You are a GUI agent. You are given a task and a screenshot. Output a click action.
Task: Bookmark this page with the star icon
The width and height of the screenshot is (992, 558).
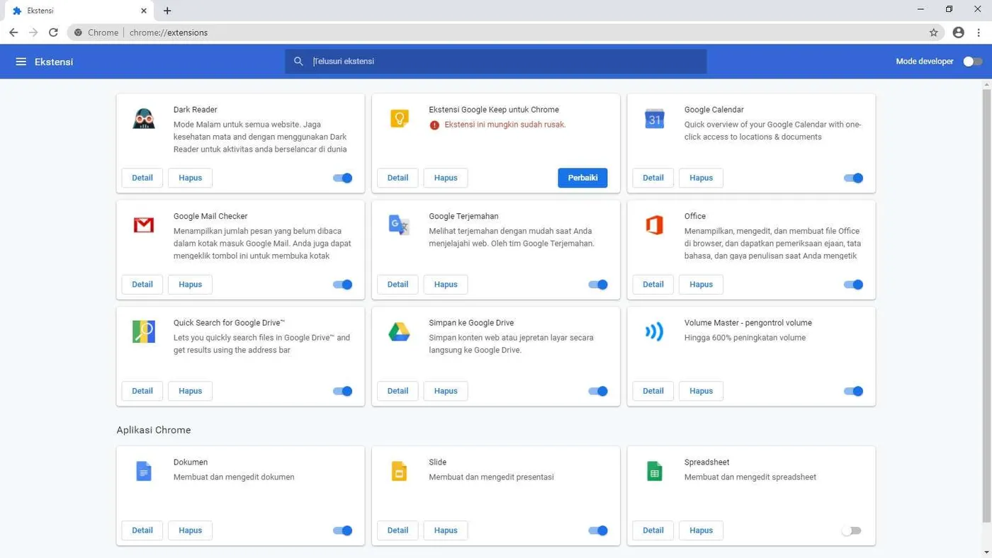[x=933, y=33]
